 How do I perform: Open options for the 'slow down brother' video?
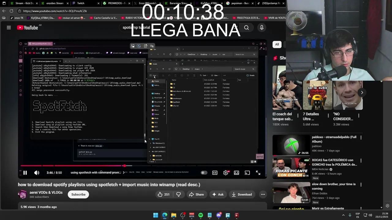pos(361,185)
